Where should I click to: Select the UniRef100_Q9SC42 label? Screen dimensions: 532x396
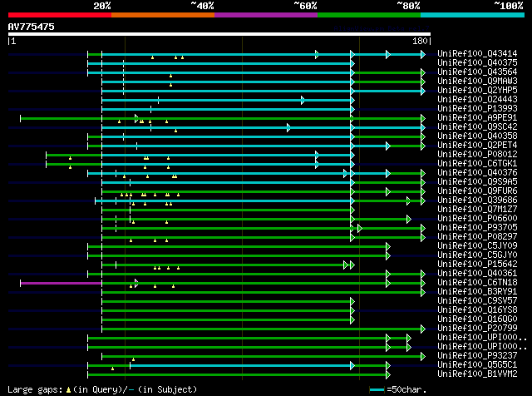pos(477,127)
